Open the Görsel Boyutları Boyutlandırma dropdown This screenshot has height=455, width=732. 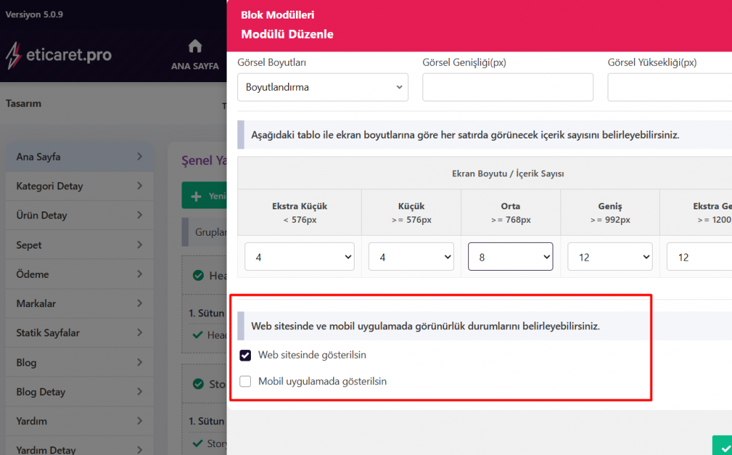click(x=322, y=87)
